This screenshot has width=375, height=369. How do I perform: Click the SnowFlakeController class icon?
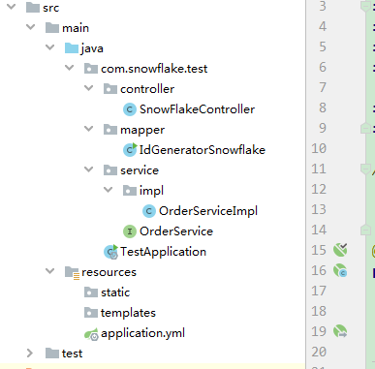(130, 109)
